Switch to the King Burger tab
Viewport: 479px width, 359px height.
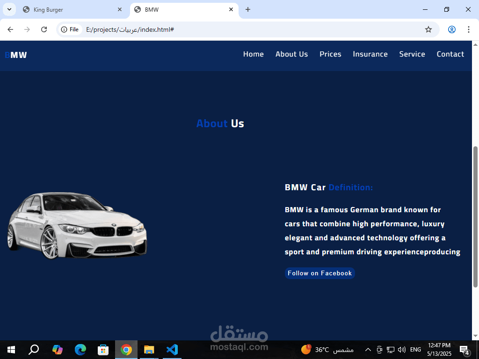coord(73,9)
